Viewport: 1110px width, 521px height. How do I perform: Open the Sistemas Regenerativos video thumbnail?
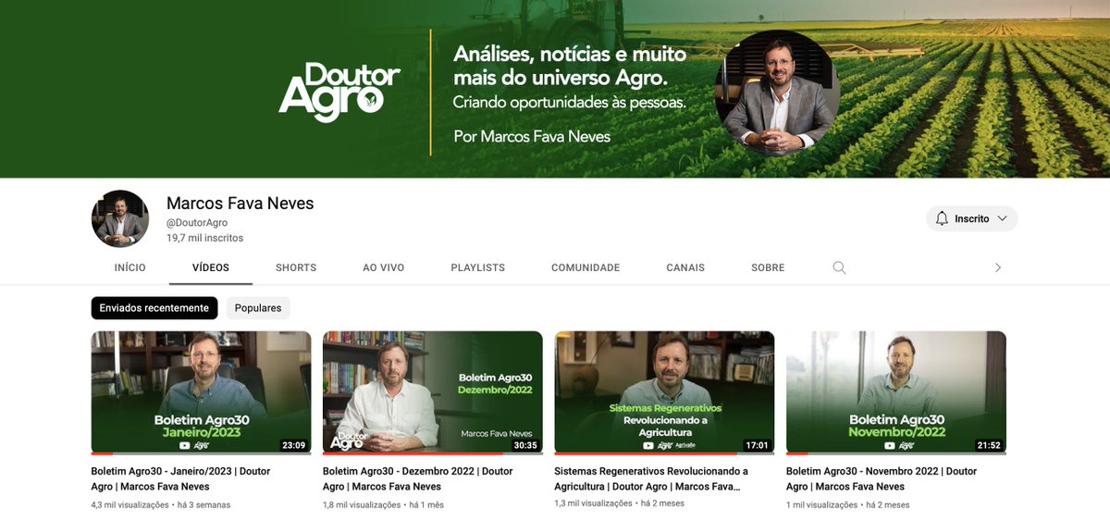664,392
